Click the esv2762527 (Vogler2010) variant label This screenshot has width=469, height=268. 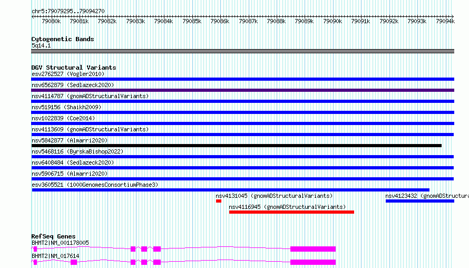pos(68,74)
